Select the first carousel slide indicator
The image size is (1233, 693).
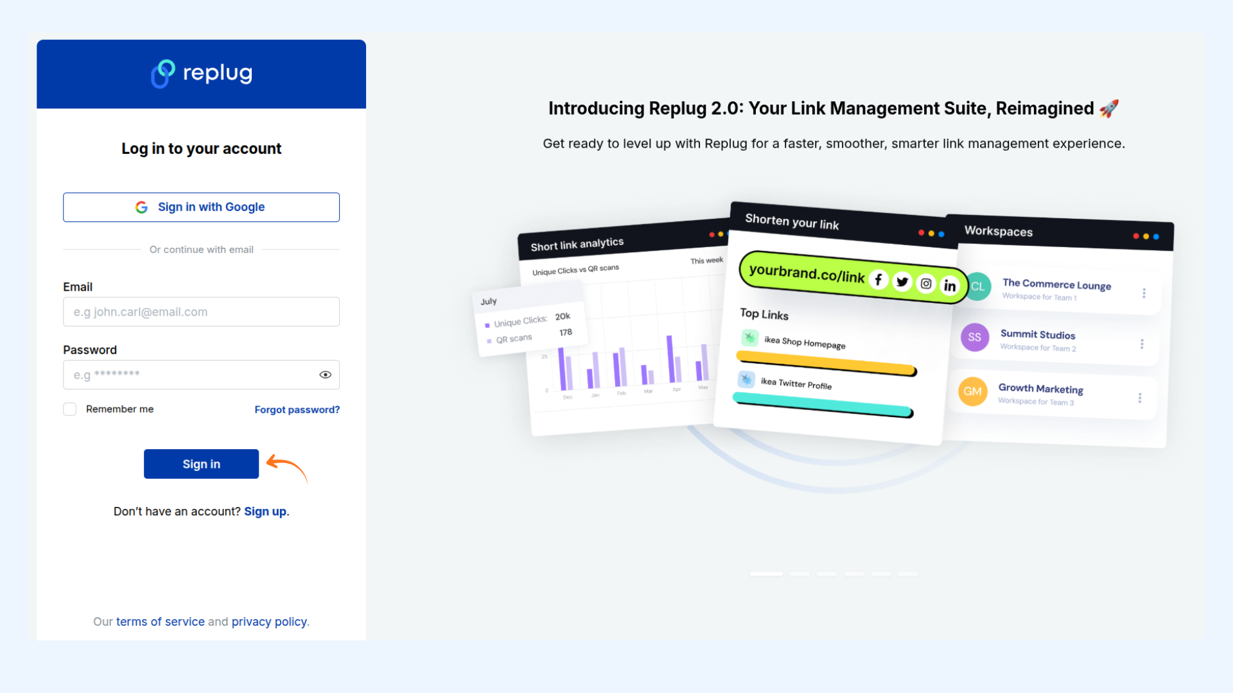click(x=766, y=574)
